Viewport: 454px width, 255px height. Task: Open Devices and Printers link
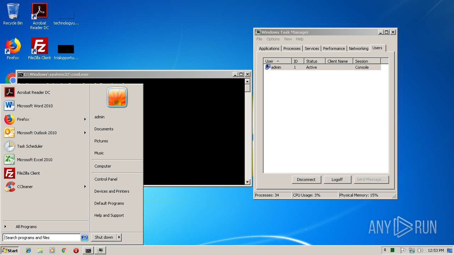(117, 191)
